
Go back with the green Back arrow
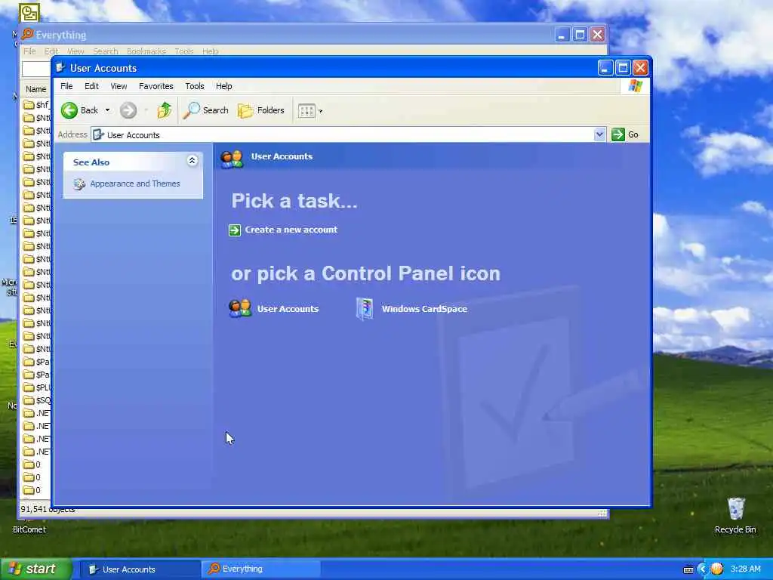coord(79,110)
